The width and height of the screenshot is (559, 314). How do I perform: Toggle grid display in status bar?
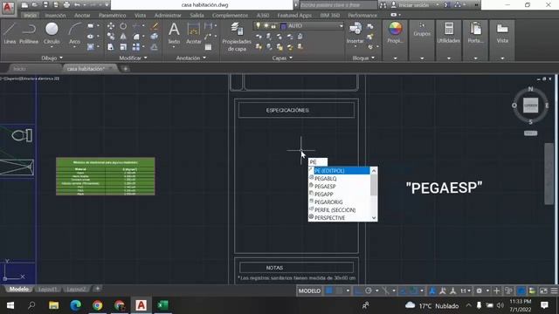(x=329, y=290)
